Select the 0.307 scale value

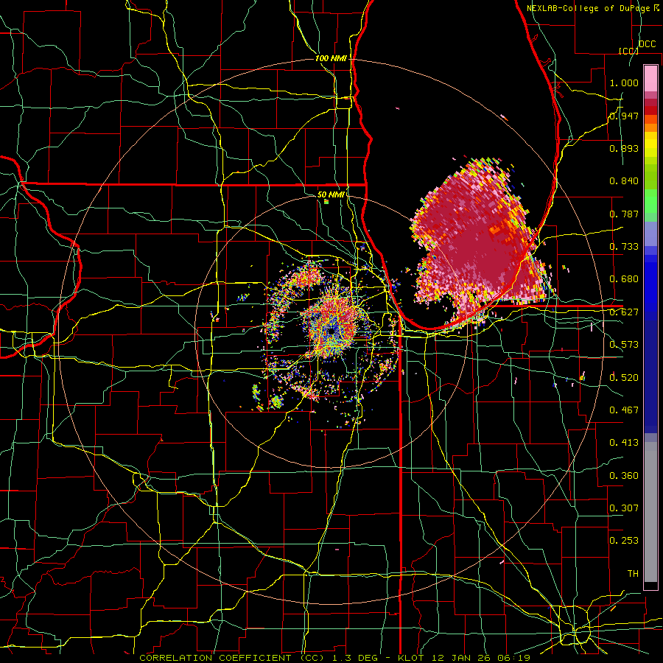(624, 508)
